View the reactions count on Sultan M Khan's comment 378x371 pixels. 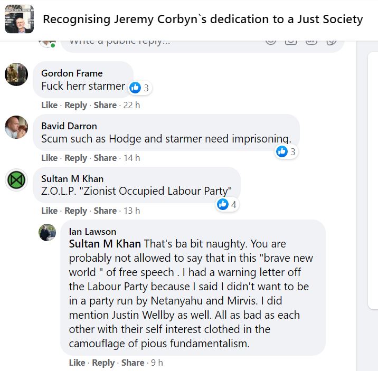[x=228, y=204]
